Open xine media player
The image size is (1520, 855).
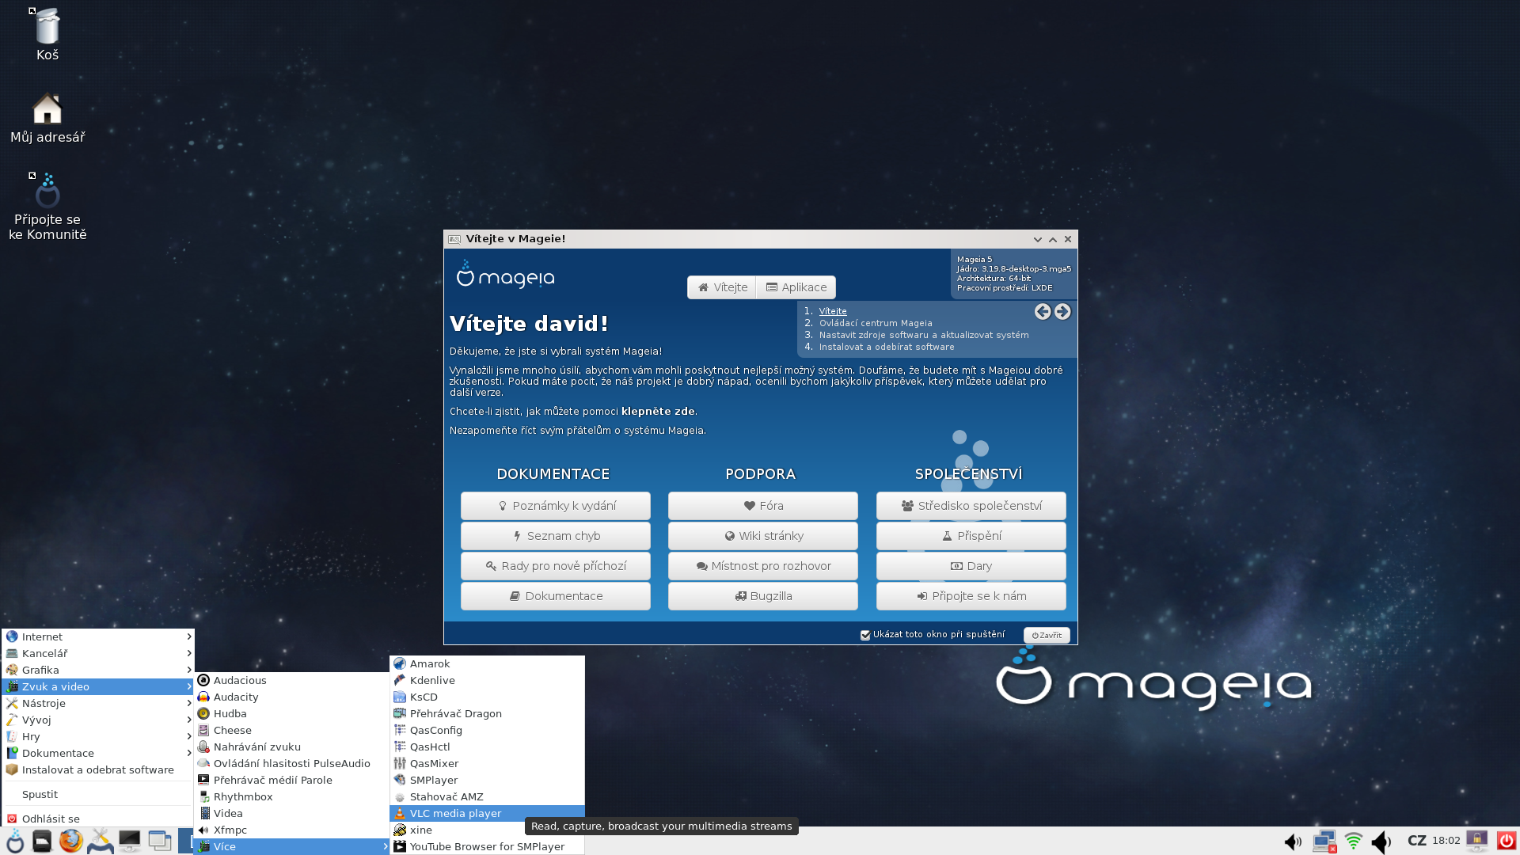[458, 830]
